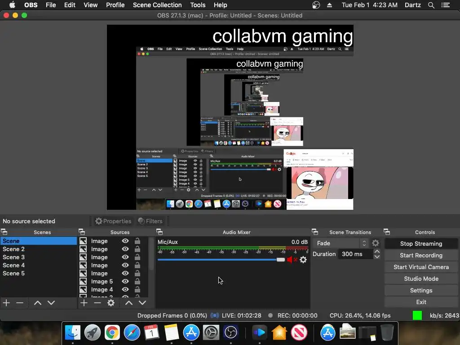Open Notification Center list icon
Screen dimensions: 460x345
tap(446, 5)
